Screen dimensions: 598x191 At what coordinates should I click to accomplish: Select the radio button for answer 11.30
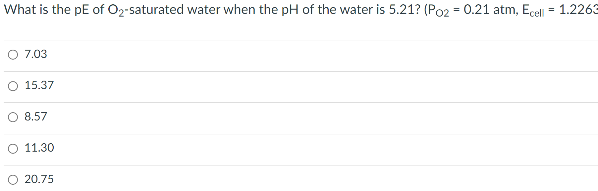pyautogui.click(x=13, y=149)
